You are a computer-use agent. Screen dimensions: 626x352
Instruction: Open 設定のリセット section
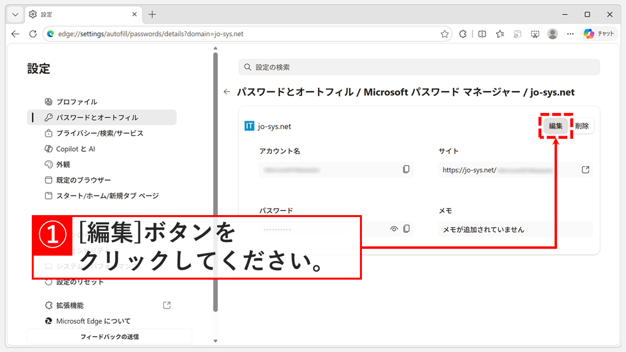pos(102,282)
